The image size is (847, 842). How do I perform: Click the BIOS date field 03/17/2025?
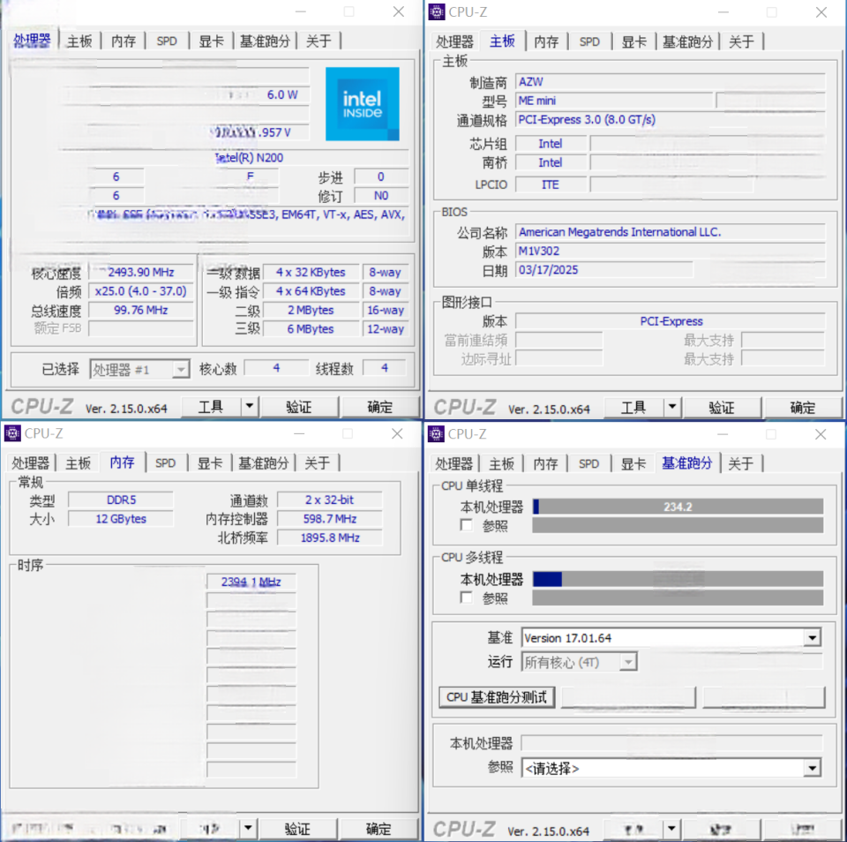tap(604, 270)
